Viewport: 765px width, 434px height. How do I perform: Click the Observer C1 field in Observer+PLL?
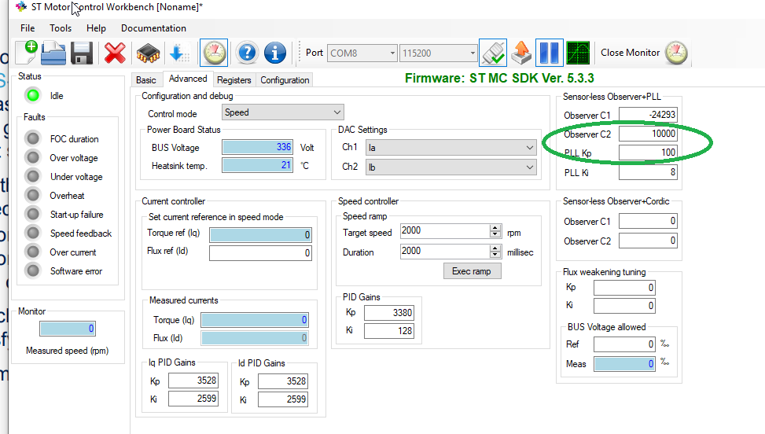click(x=648, y=115)
